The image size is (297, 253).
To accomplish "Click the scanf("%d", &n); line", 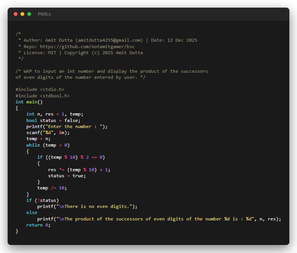I will click(48, 133).
